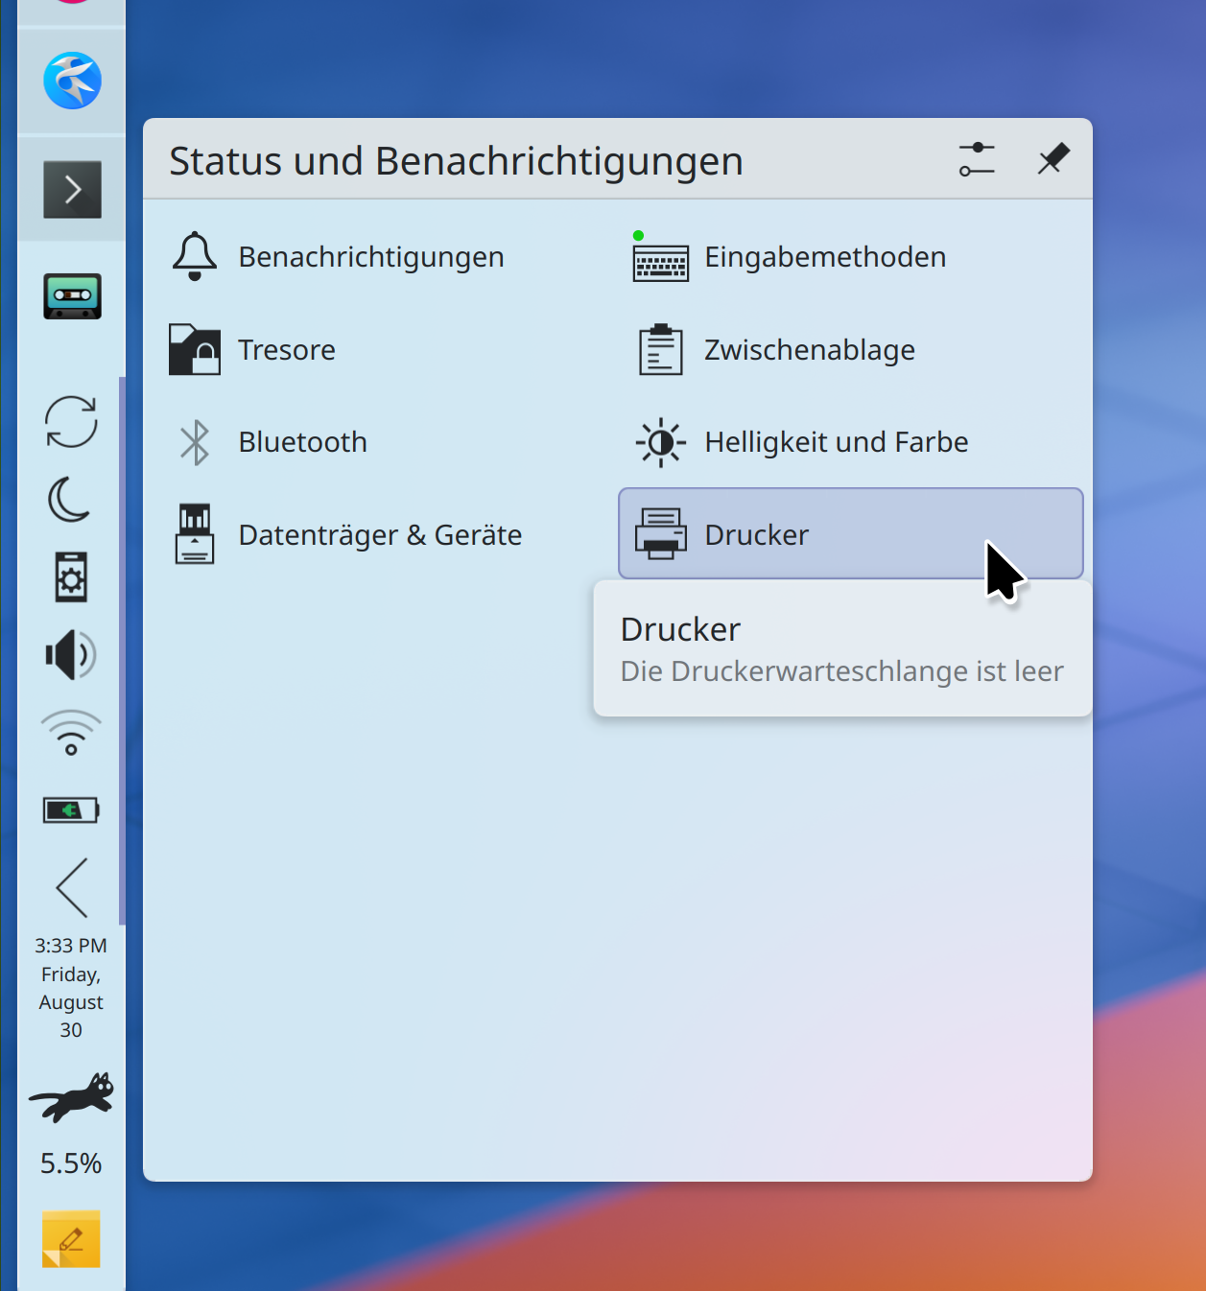Pin the status popup open
The width and height of the screenshot is (1206, 1291).
[x=1052, y=159]
